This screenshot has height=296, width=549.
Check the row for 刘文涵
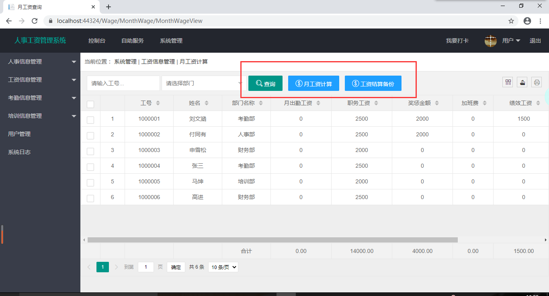tap(90, 120)
